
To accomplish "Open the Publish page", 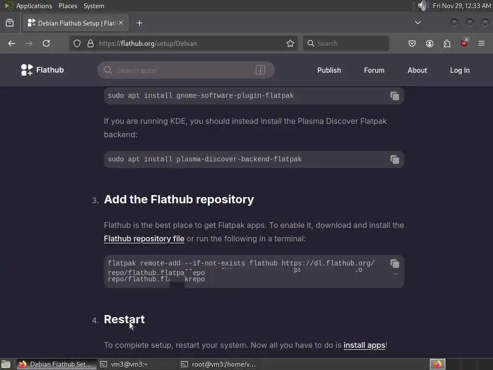I will 329,70.
